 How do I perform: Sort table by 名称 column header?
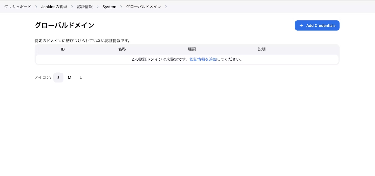pos(122,49)
